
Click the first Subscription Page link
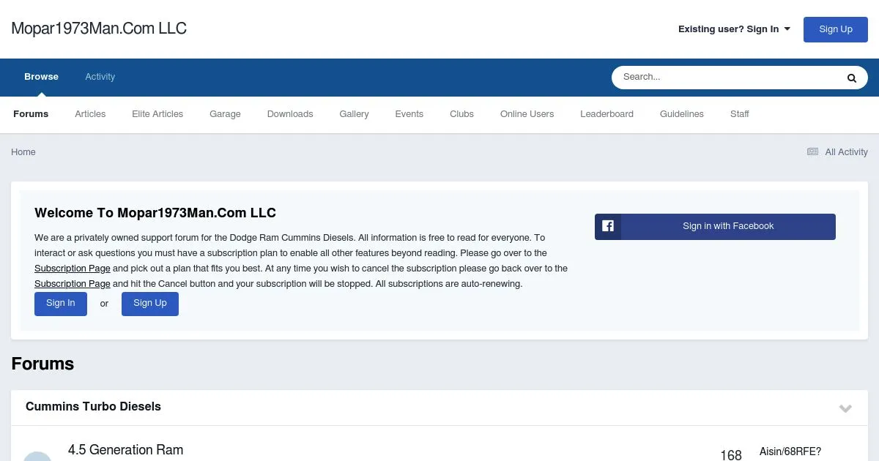pyautogui.click(x=73, y=269)
